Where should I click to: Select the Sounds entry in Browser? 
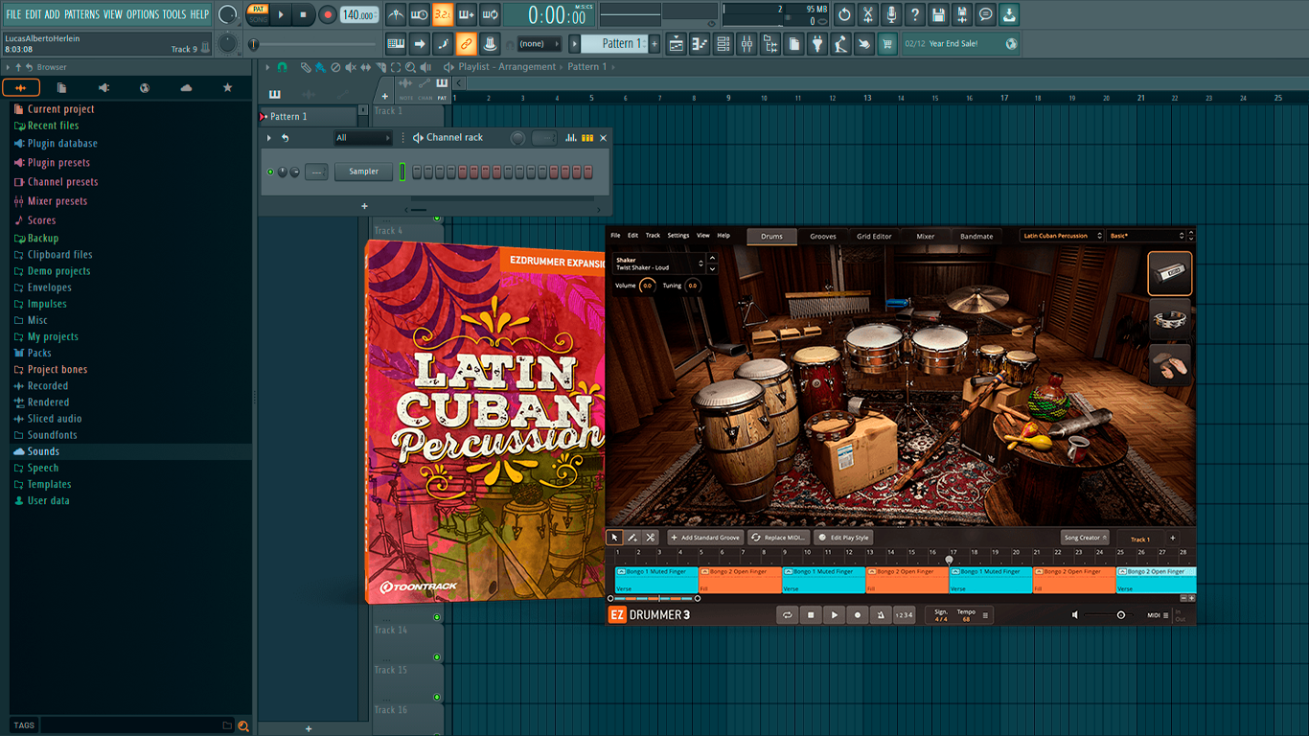(43, 451)
